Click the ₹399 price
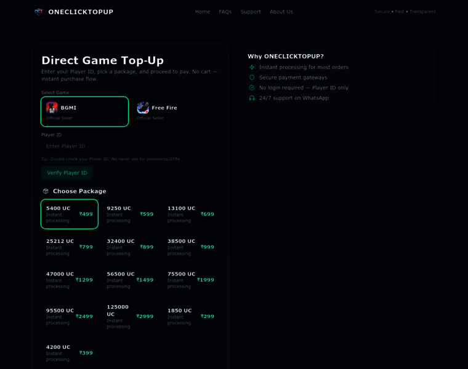 point(86,353)
